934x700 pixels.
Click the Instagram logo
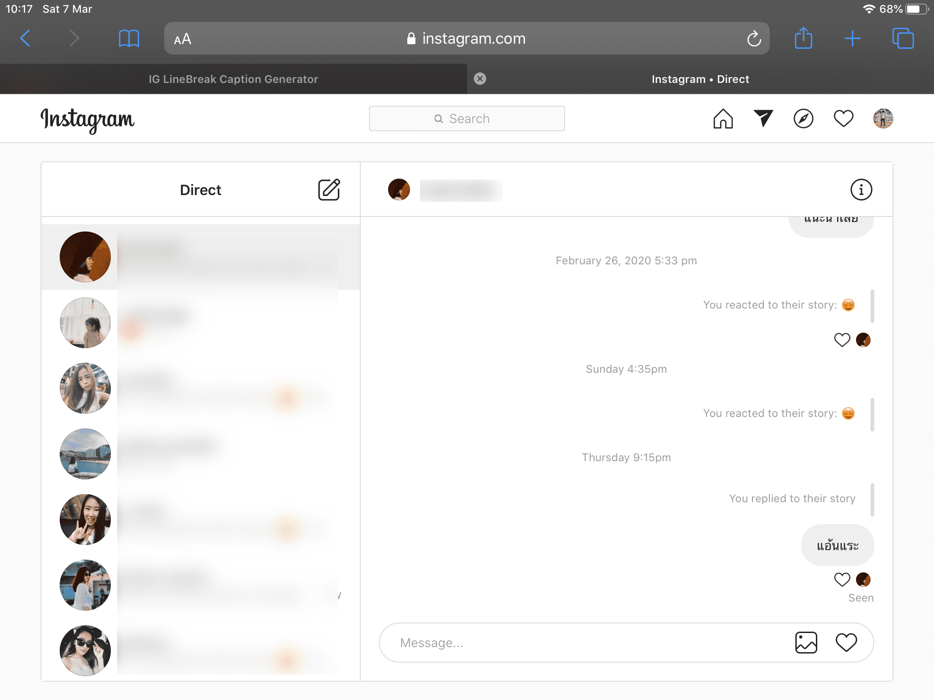(x=88, y=119)
